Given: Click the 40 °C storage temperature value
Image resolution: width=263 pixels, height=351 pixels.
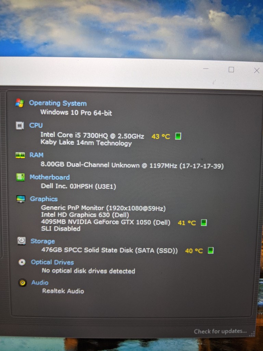Looking at the screenshot, I should coord(194,251).
